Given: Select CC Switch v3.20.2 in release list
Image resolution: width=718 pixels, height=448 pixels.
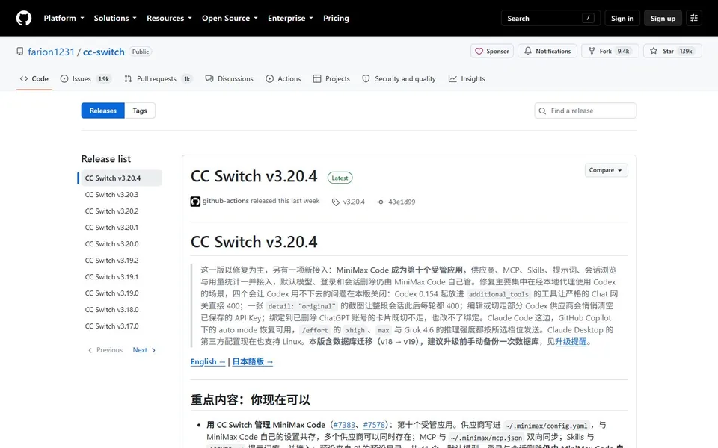Looking at the screenshot, I should [111, 211].
